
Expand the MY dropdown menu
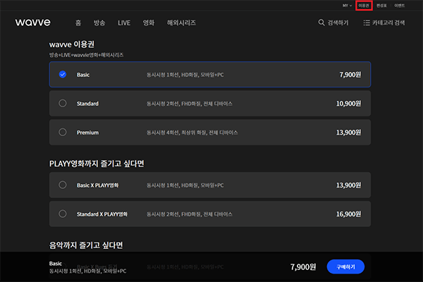pos(347,6)
